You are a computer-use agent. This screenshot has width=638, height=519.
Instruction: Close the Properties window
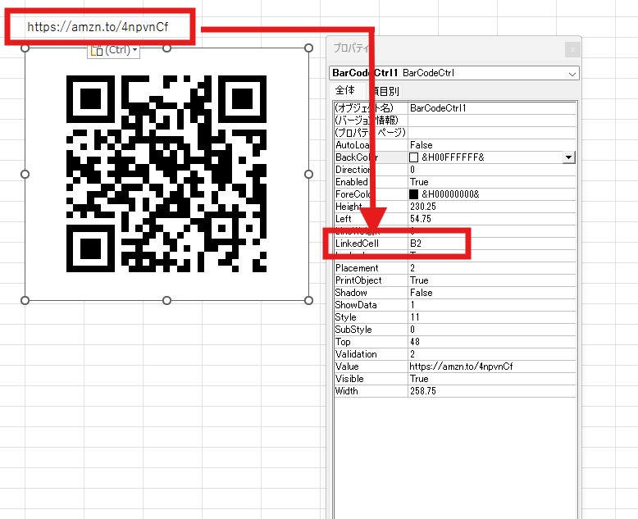click(x=572, y=50)
